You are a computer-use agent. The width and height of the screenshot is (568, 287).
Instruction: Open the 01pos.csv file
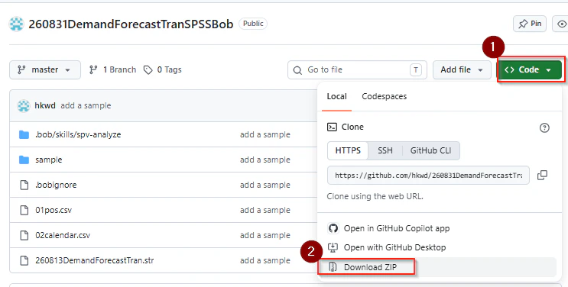[x=54, y=210]
